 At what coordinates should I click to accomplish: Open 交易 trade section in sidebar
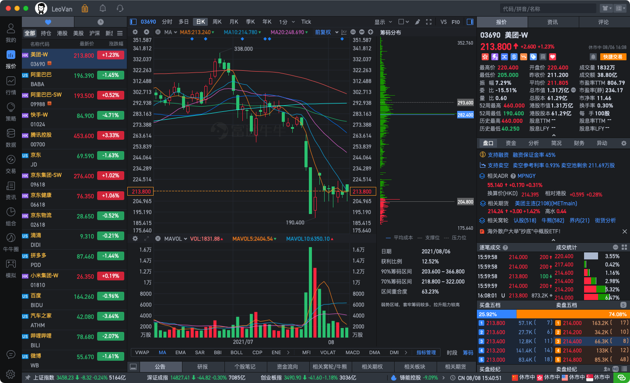click(10, 164)
